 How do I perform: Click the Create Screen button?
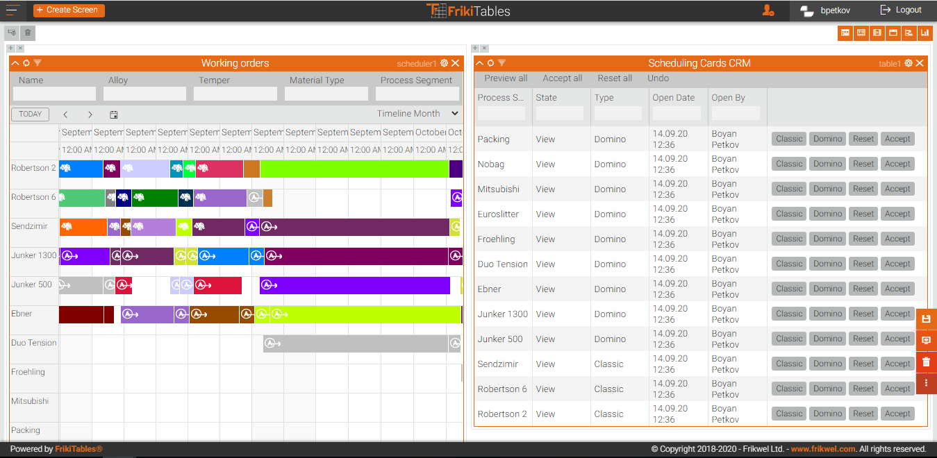pyautogui.click(x=69, y=10)
